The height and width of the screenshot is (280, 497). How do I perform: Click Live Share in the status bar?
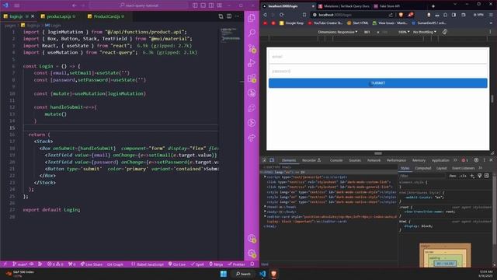point(92,264)
